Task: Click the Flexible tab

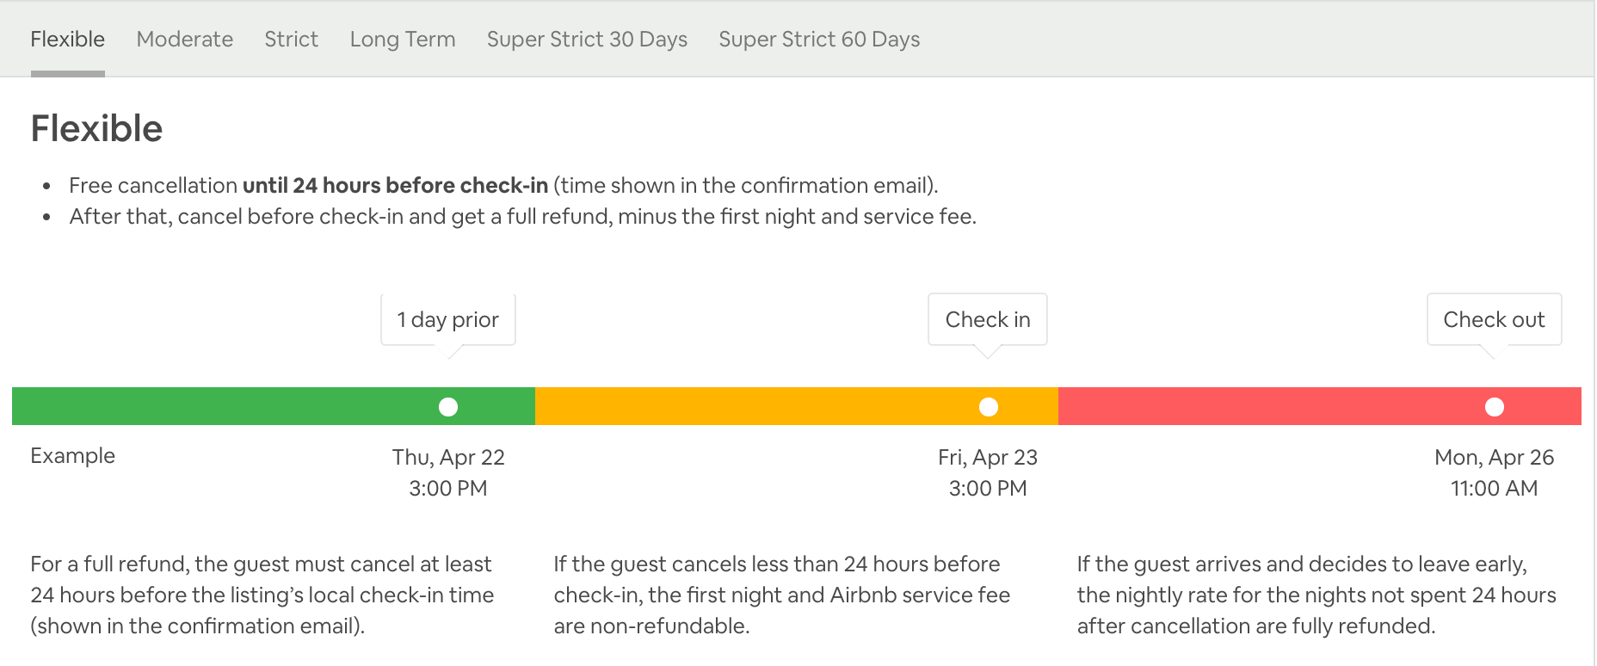Action: click(67, 40)
